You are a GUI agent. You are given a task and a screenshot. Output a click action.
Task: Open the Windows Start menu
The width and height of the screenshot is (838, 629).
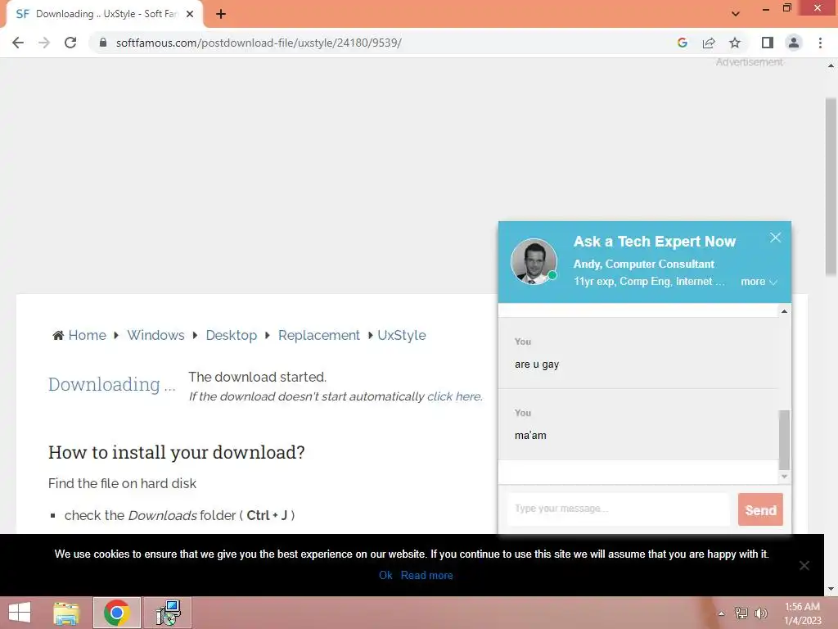(x=20, y=613)
